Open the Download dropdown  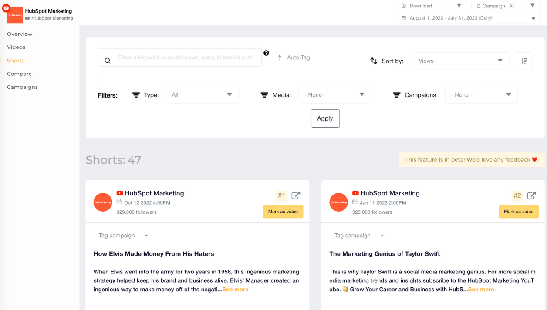tap(431, 6)
